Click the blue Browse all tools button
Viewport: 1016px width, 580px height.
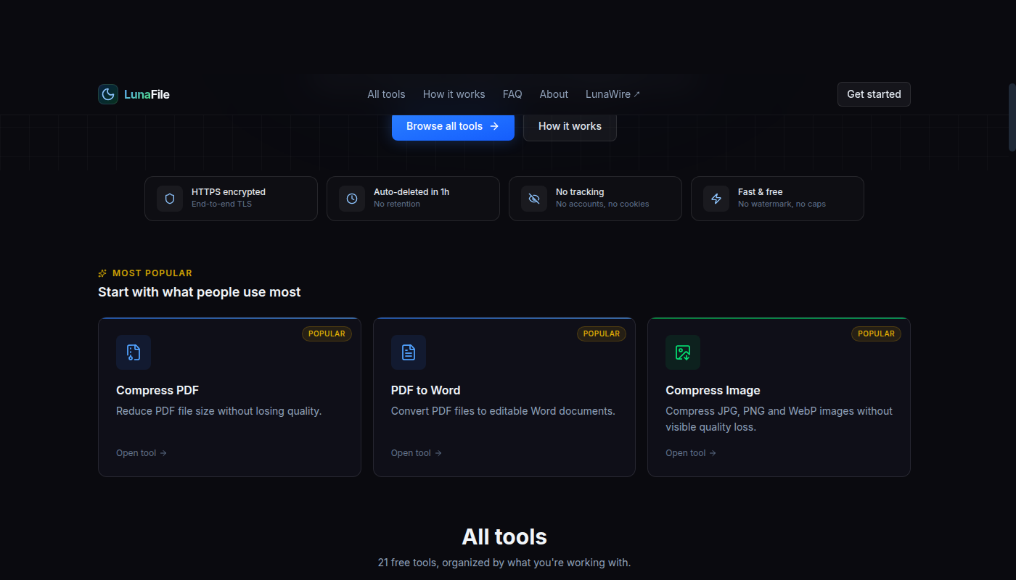(x=453, y=126)
